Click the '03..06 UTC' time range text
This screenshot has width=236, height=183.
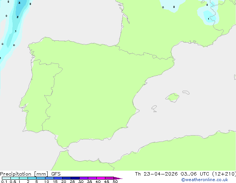point(195,174)
